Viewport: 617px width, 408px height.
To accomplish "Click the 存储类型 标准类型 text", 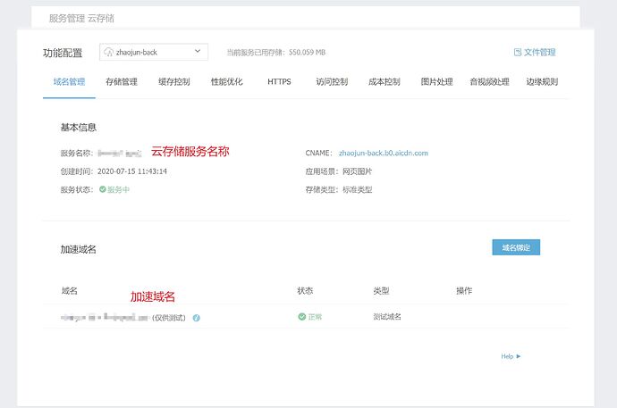I will coord(338,189).
